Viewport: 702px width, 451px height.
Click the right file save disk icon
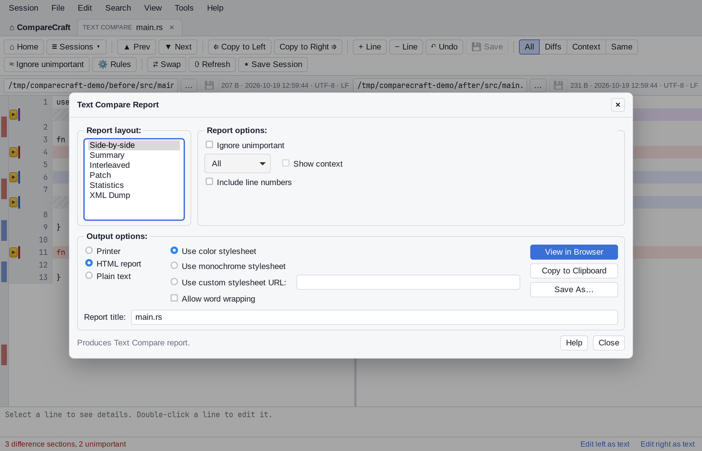click(x=558, y=85)
